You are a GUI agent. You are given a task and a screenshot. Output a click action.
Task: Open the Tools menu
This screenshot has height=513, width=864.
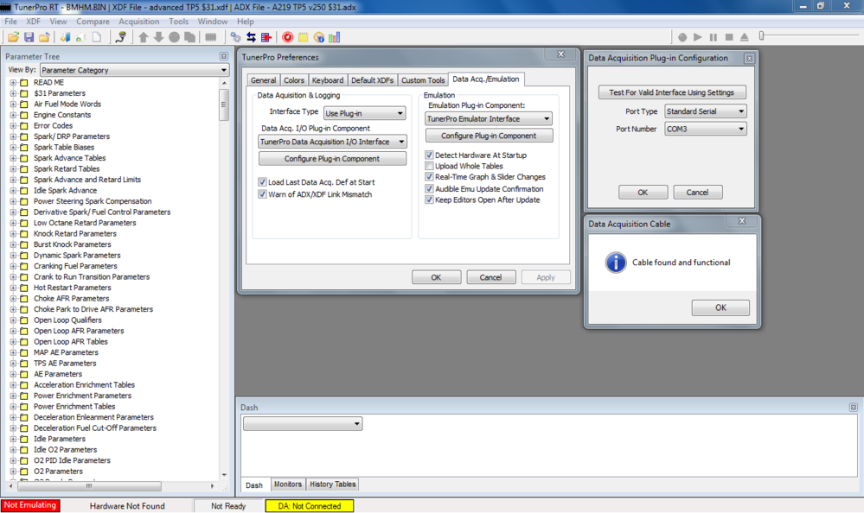(178, 22)
